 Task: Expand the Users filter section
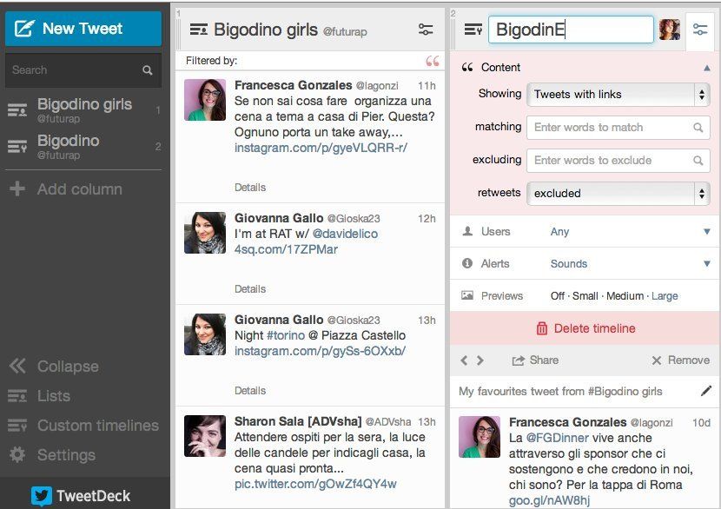pyautogui.click(x=707, y=232)
